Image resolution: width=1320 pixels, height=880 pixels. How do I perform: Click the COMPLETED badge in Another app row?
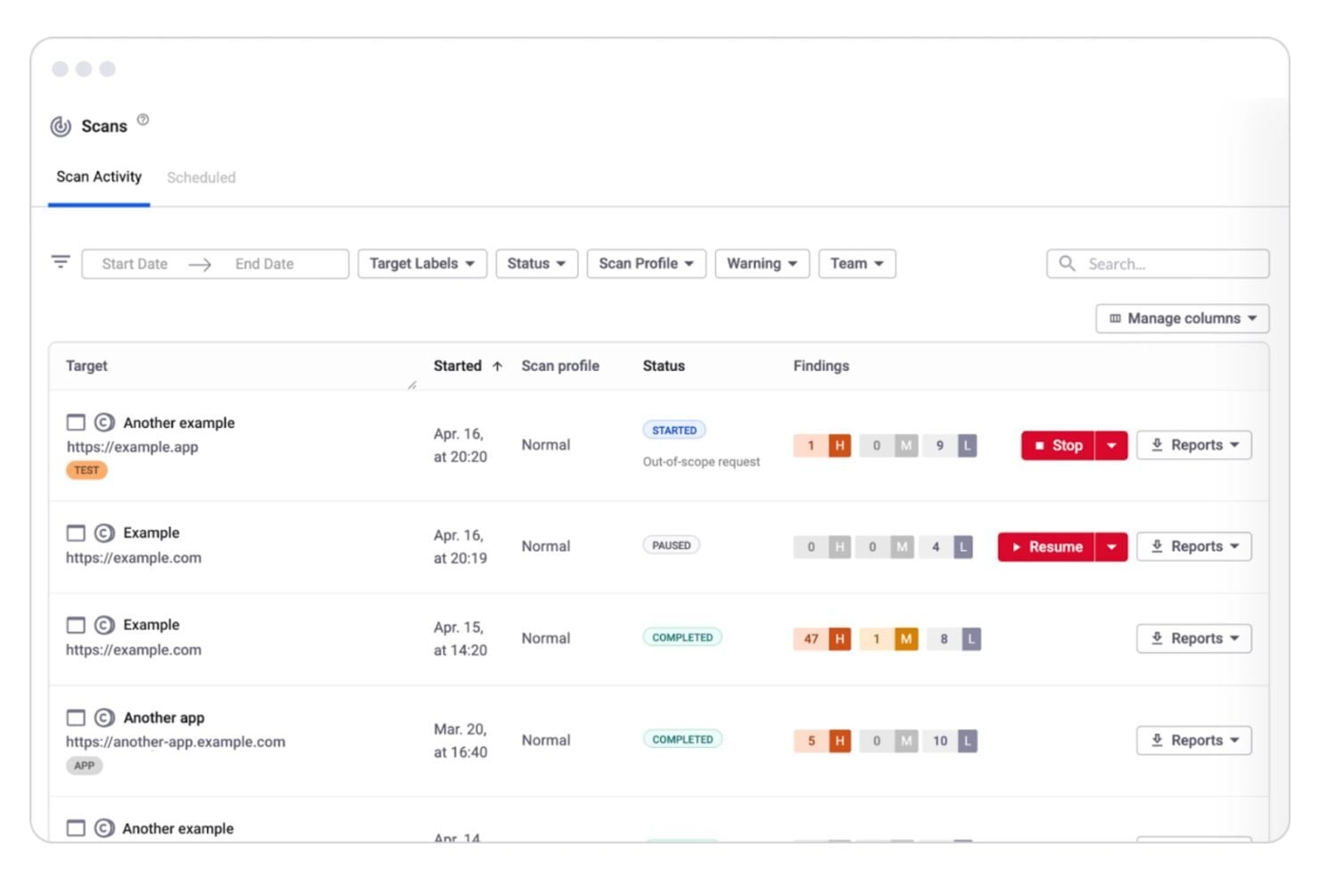coord(682,739)
